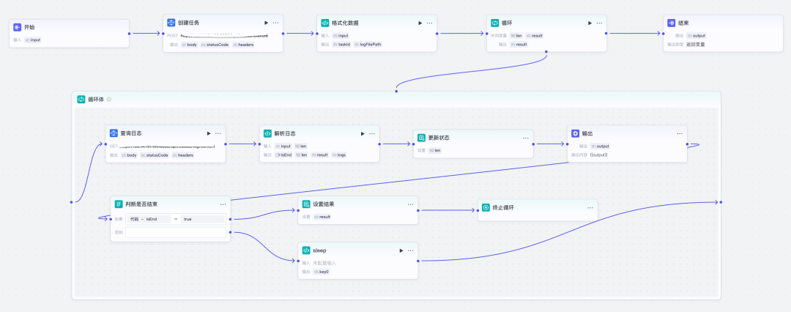Image resolution: width=791 pixels, height=312 pixels.
Task: Run the 解析日志 node with play button
Action: [363, 133]
